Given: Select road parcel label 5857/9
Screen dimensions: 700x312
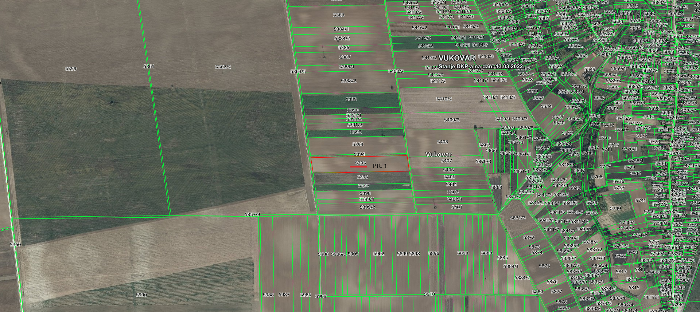Looking at the screenshot, I should [x=252, y=215].
